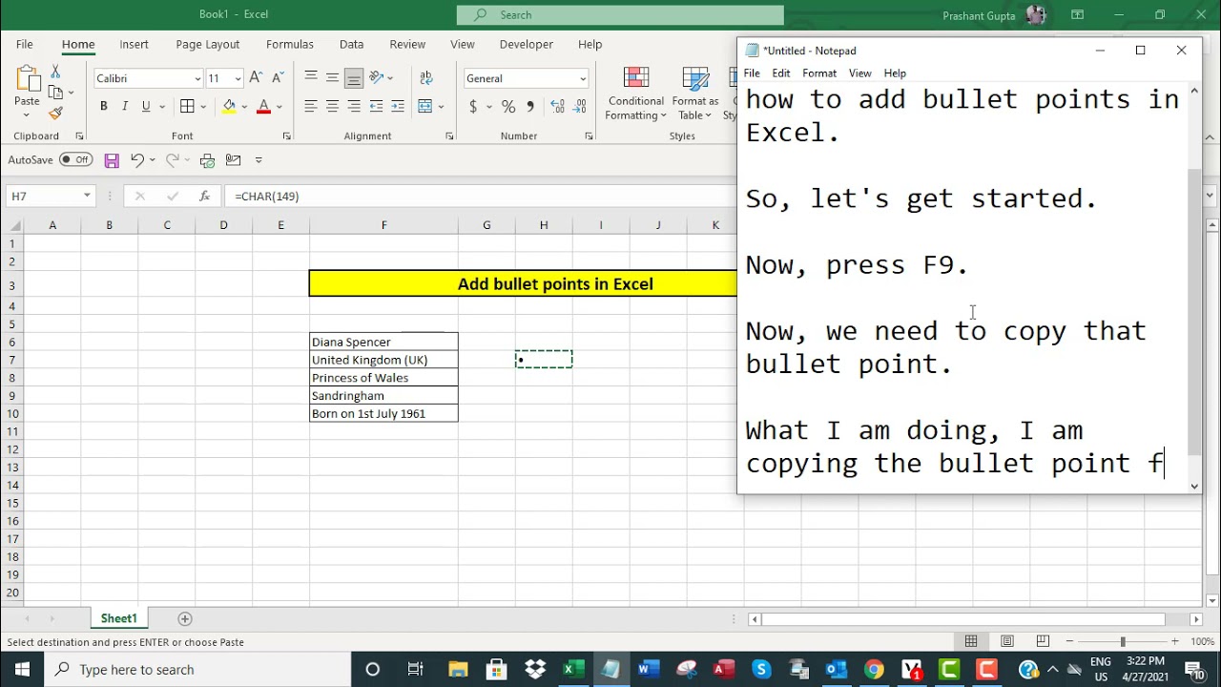This screenshot has width=1221, height=687.
Task: Select the cell containing Princess of Wales
Action: tap(384, 378)
